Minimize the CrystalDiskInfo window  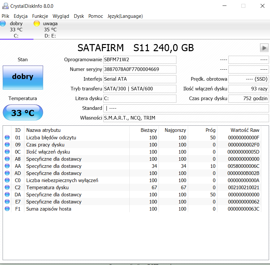click(225, 6)
